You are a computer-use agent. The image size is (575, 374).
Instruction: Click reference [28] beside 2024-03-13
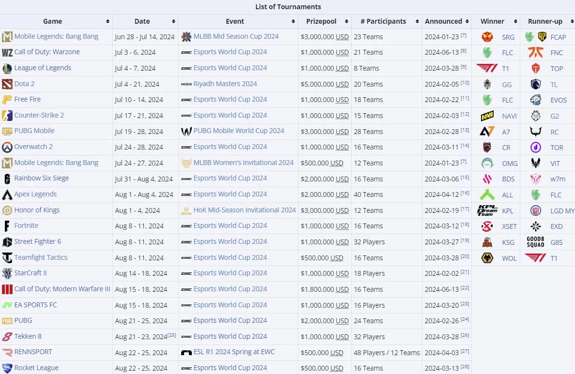pyautogui.click(x=465, y=367)
